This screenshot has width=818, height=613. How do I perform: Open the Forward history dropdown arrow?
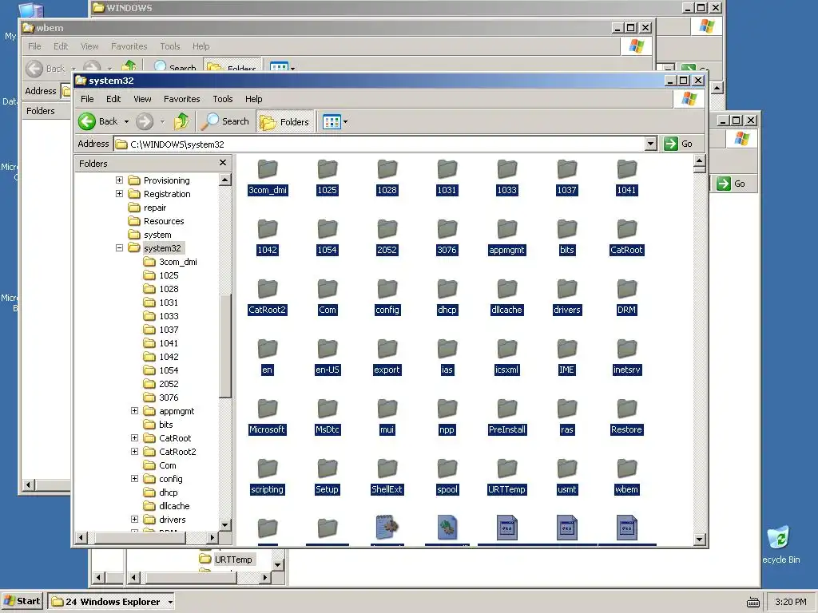coord(162,121)
